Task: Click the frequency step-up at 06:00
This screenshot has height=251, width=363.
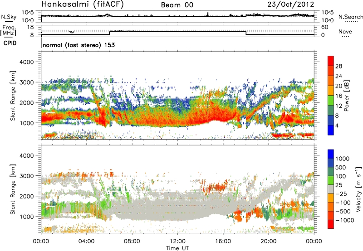Action: (x=109, y=33)
